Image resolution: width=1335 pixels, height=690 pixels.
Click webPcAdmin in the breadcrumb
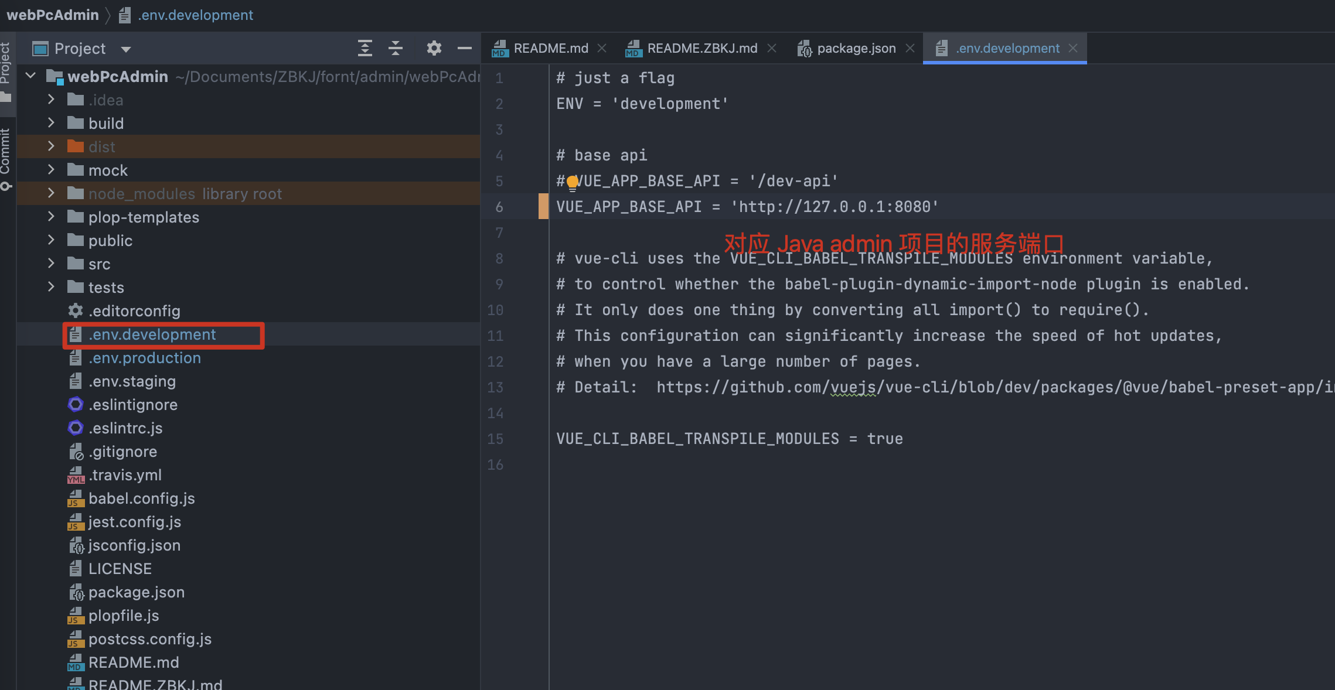click(x=52, y=15)
